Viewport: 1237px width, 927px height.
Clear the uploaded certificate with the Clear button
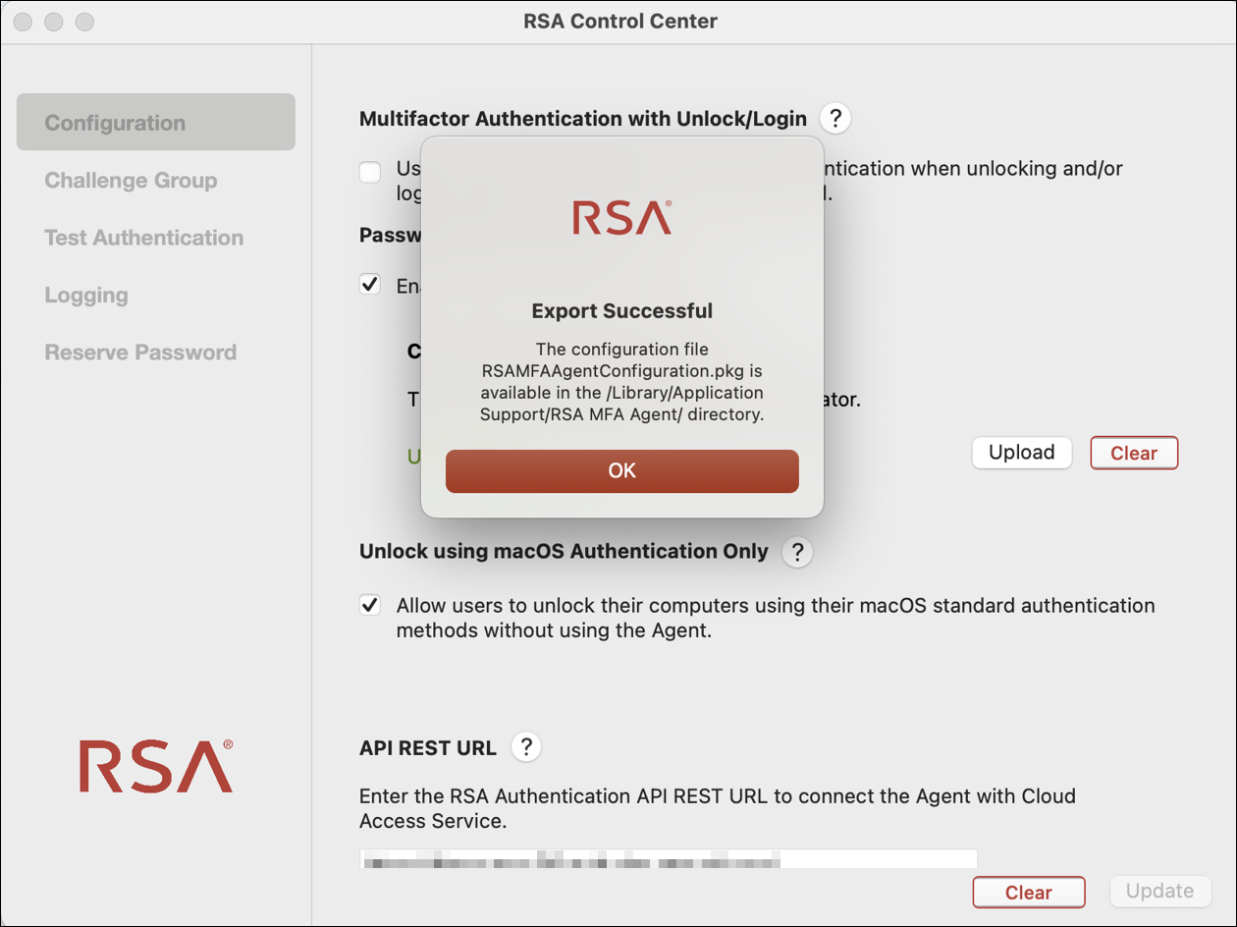(x=1134, y=454)
